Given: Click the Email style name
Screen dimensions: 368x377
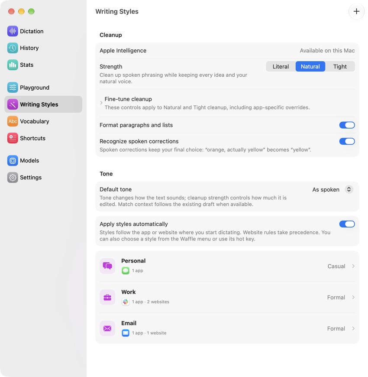Looking at the screenshot, I should (129, 323).
